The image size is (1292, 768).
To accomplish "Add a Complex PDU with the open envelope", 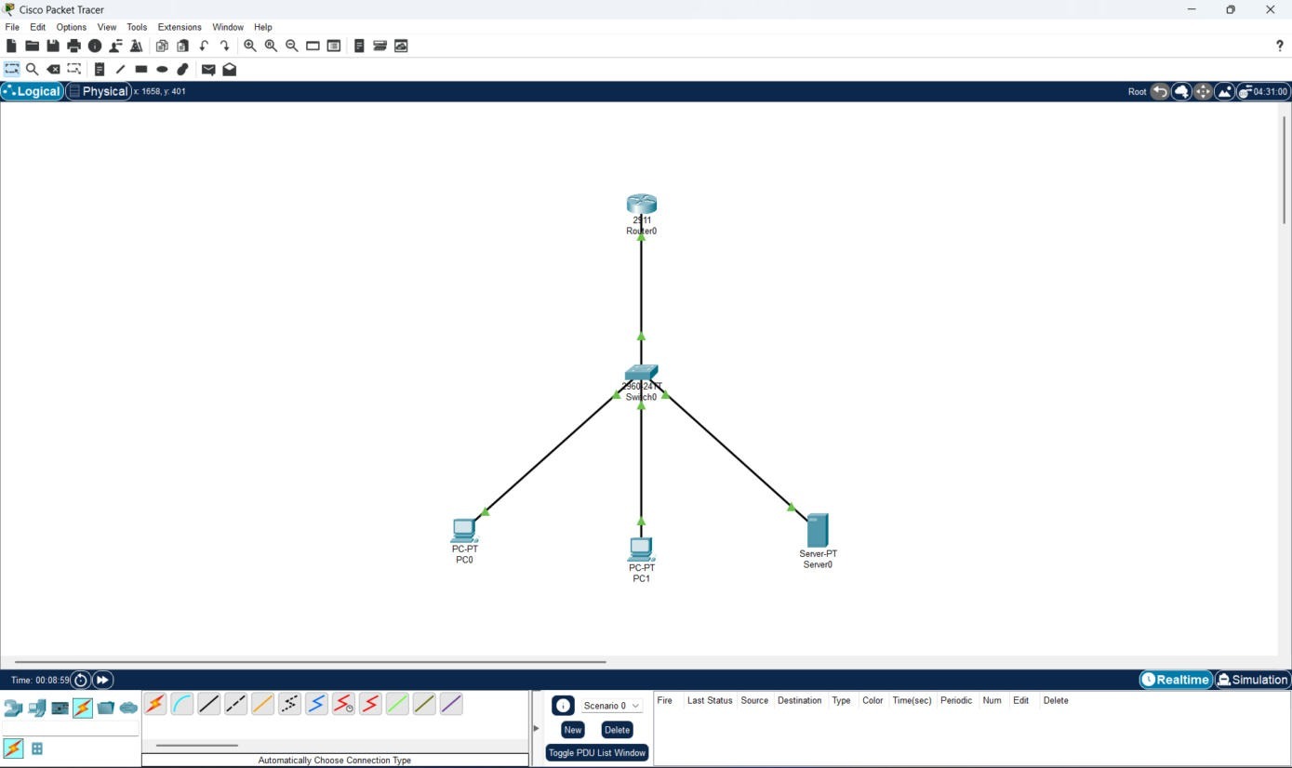I will [x=229, y=69].
